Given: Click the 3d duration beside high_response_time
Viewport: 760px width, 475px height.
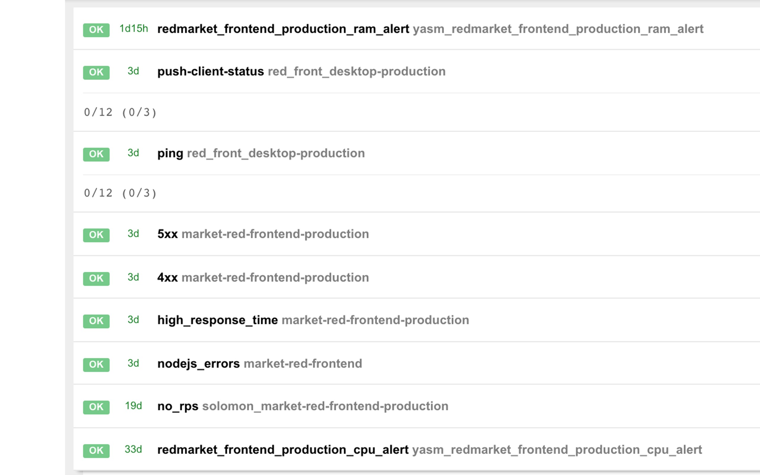Looking at the screenshot, I should 133,320.
